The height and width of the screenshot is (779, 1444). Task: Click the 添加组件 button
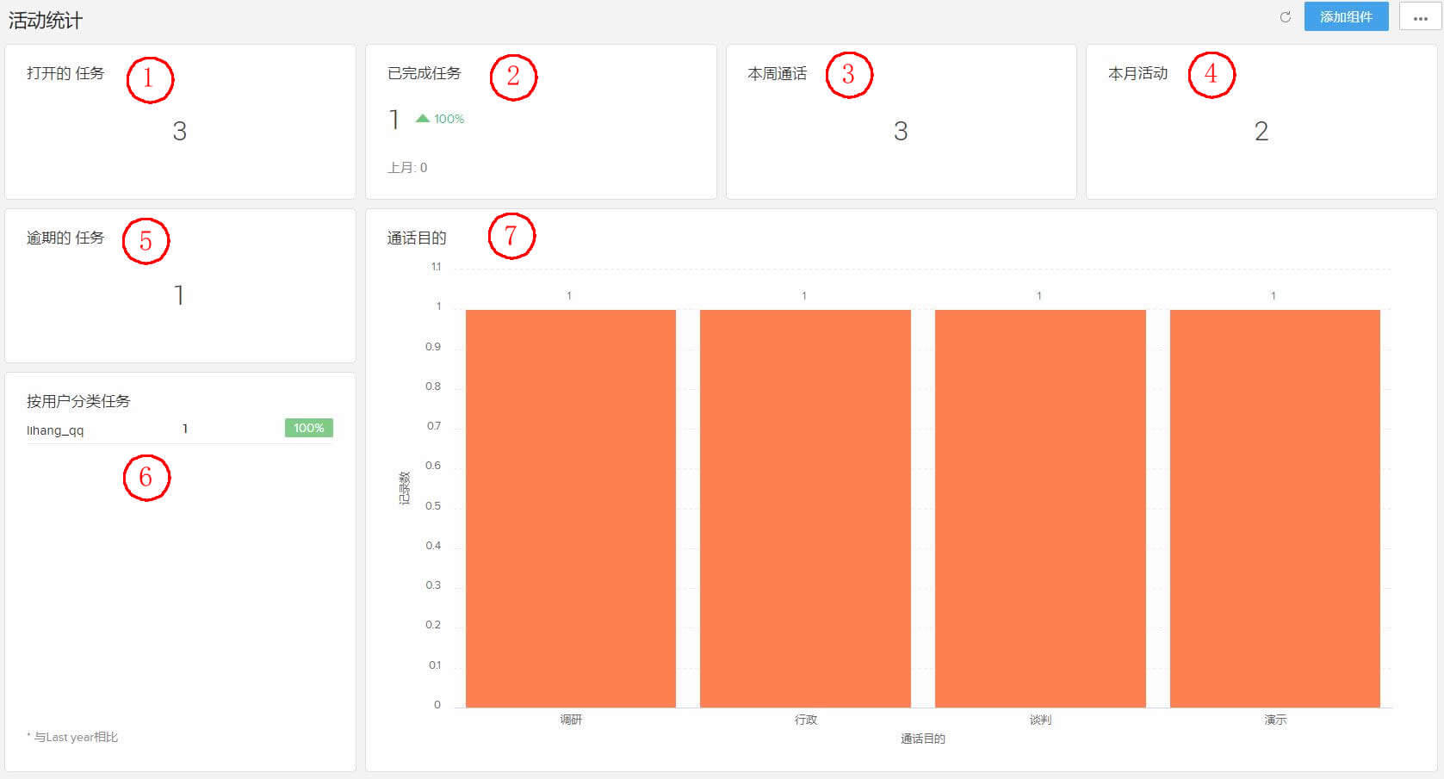(x=1346, y=16)
